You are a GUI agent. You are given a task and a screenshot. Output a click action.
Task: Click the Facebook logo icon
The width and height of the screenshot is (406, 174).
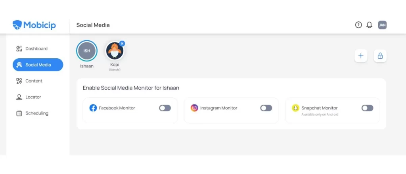(93, 108)
